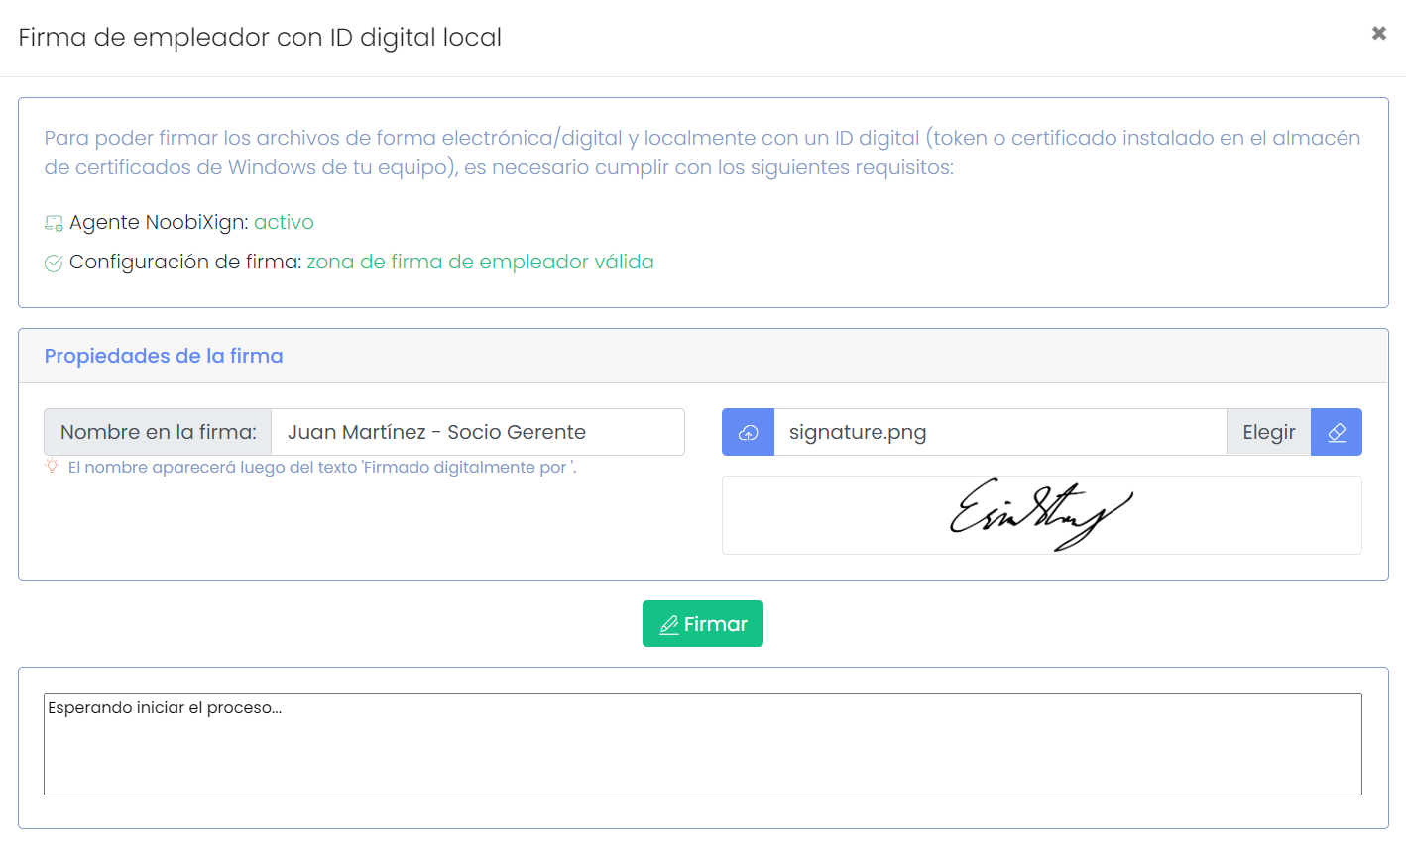Click the blue eraser icon to clear signature
The image size is (1406, 848).
click(1337, 432)
